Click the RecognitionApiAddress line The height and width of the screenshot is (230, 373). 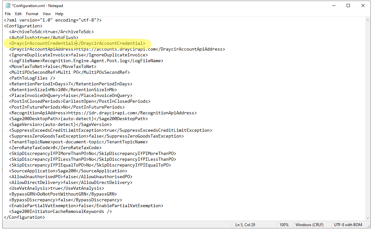click(x=103, y=113)
